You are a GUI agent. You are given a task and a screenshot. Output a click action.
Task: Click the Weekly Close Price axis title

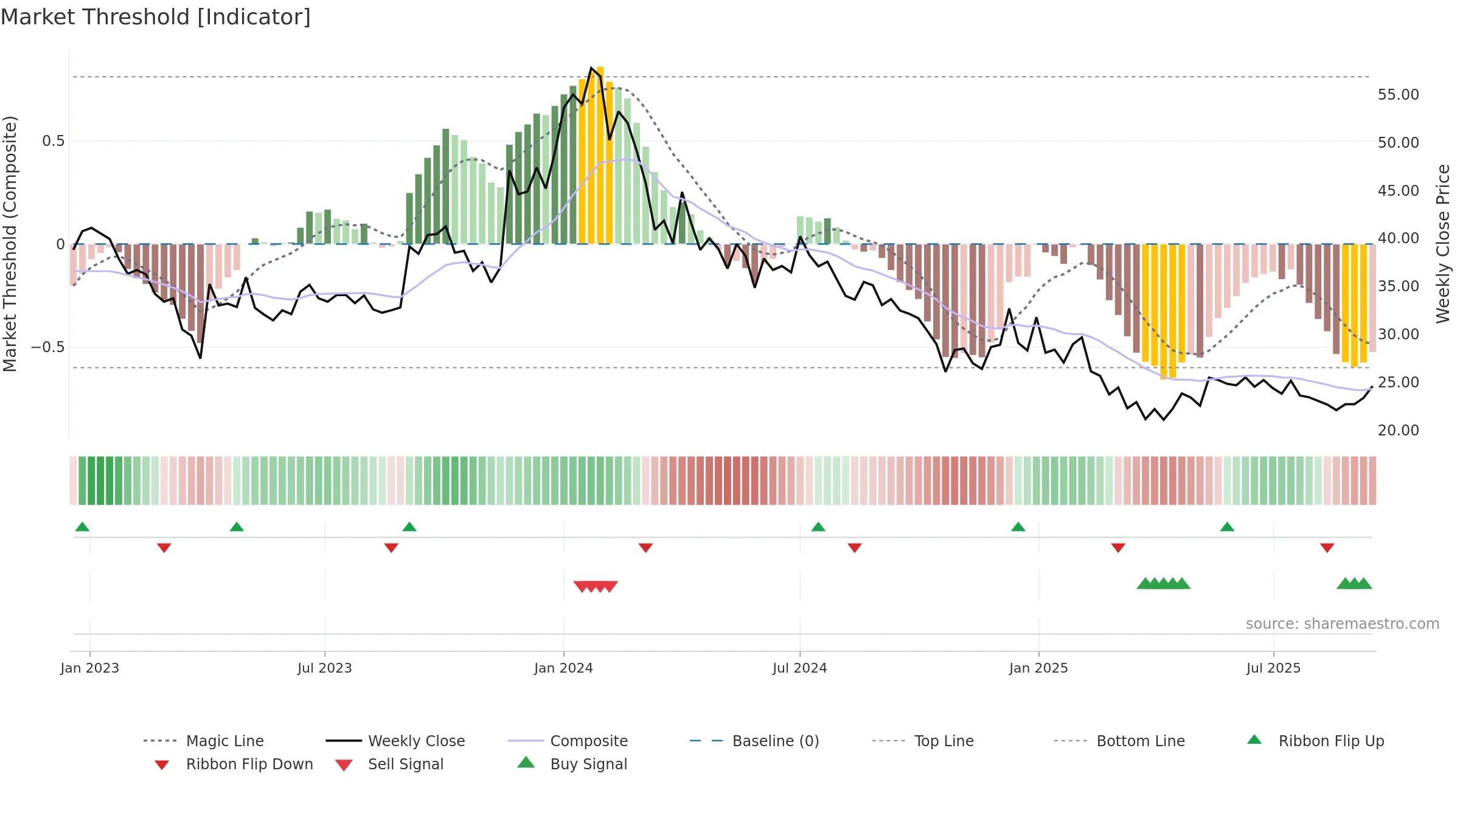pos(1443,243)
